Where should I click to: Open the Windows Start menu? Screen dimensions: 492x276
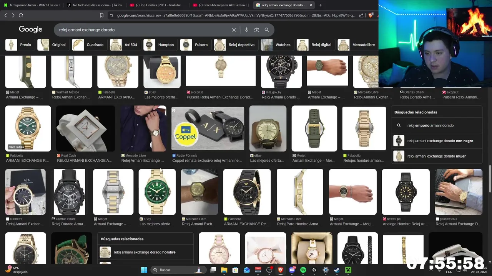[x=144, y=270]
